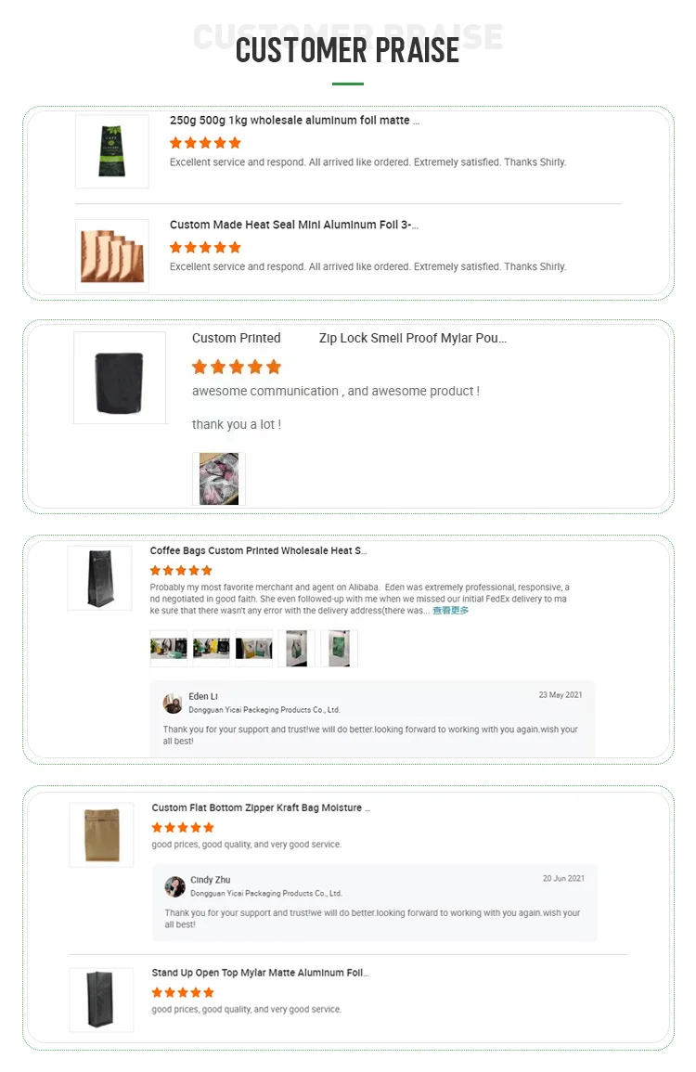Click the black stand up mylar bag image
Screen dimensions: 696x1072
tap(101, 1000)
